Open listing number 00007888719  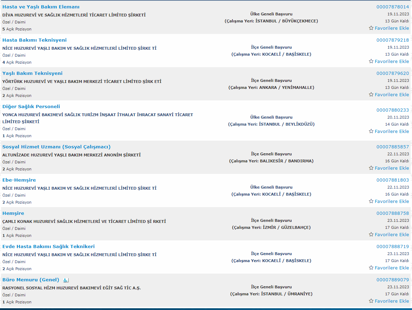(392, 247)
